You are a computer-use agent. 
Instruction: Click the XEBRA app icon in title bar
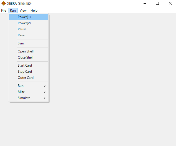(x=4, y=4)
